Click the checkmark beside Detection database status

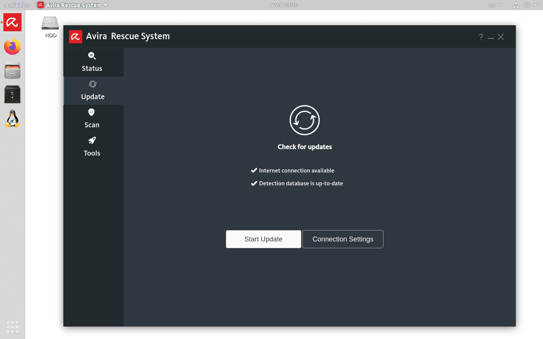tap(254, 183)
